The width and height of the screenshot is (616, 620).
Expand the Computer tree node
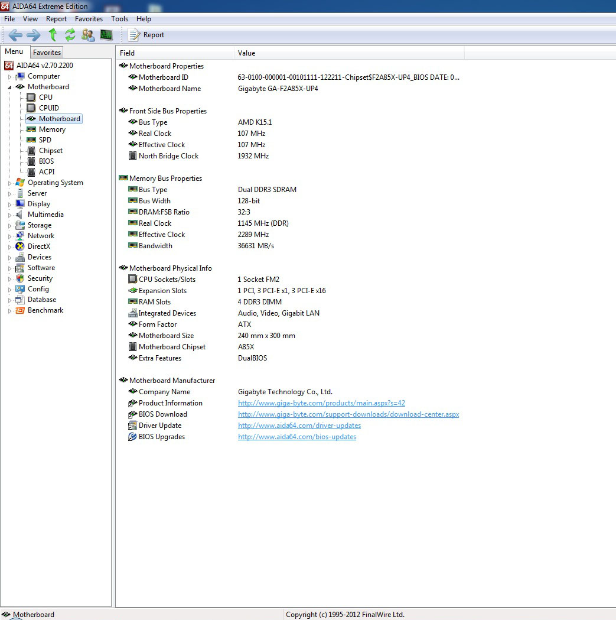point(10,77)
